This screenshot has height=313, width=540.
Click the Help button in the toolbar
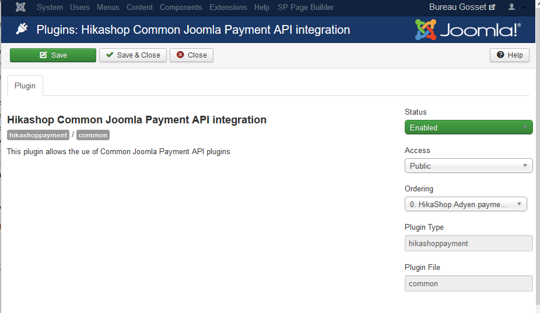point(510,55)
